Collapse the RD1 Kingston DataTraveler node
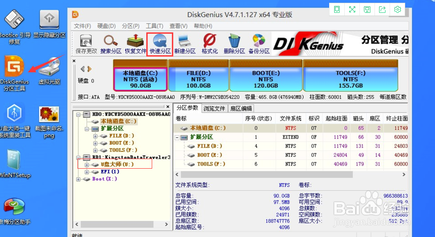This screenshot has height=237, width=435. (x=78, y=158)
